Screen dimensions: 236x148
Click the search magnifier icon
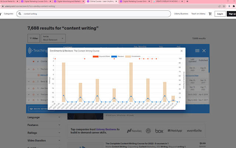click(x=20, y=14)
